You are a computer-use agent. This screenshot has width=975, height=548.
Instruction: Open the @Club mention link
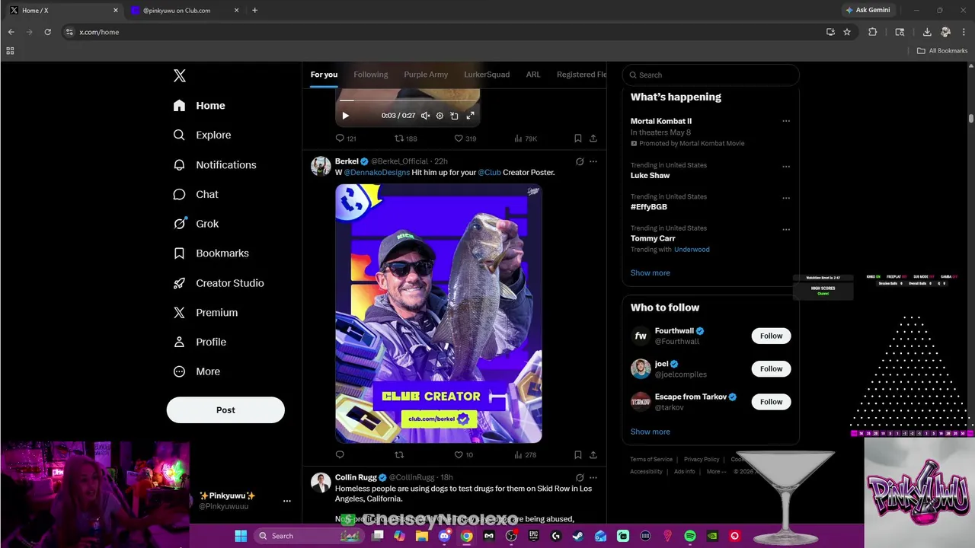point(489,173)
